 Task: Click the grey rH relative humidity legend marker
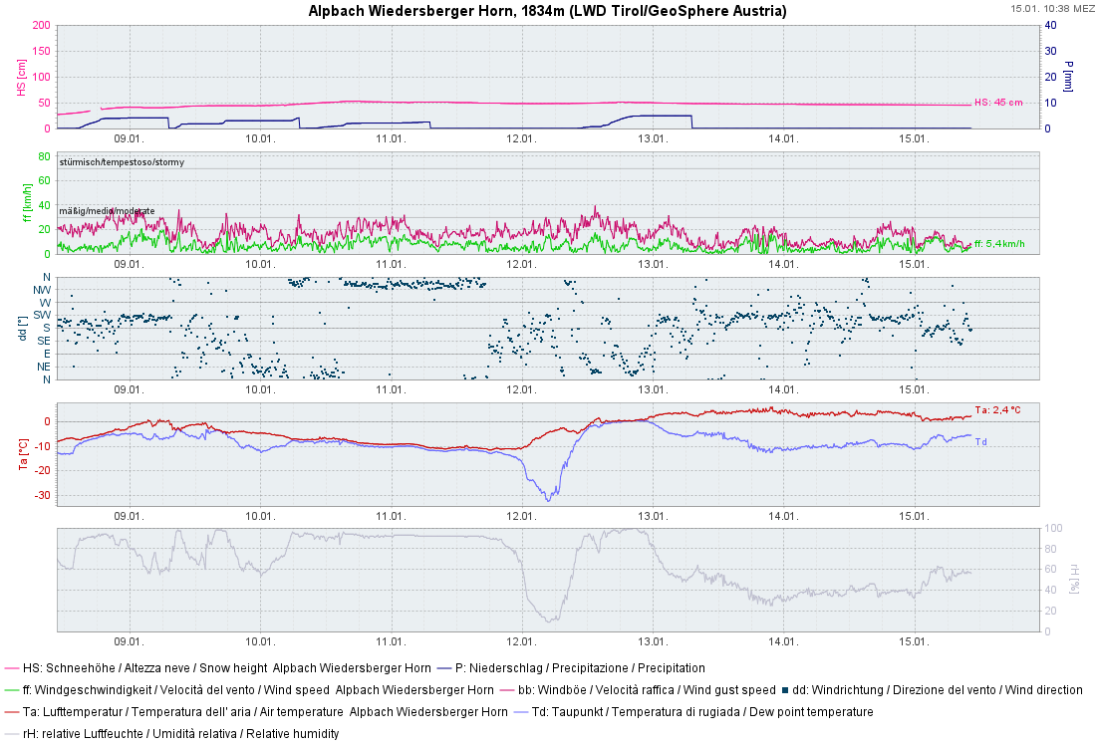click(10, 735)
